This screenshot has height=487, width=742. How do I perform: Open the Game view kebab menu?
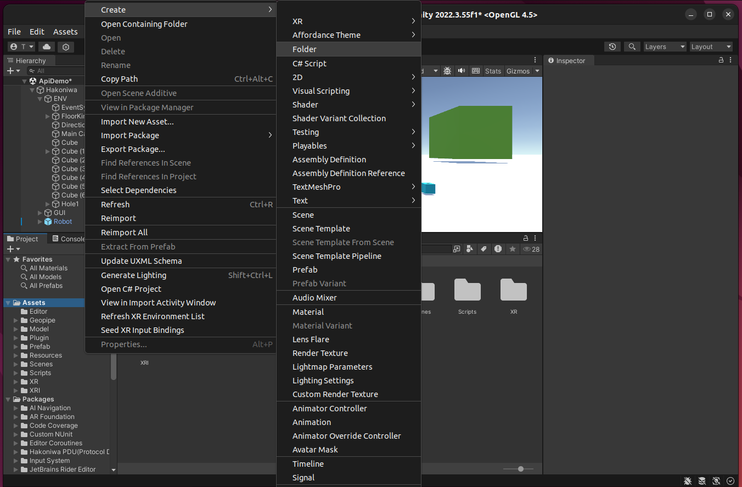click(535, 60)
